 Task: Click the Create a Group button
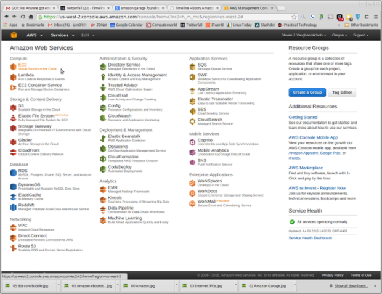pyautogui.click(x=307, y=92)
